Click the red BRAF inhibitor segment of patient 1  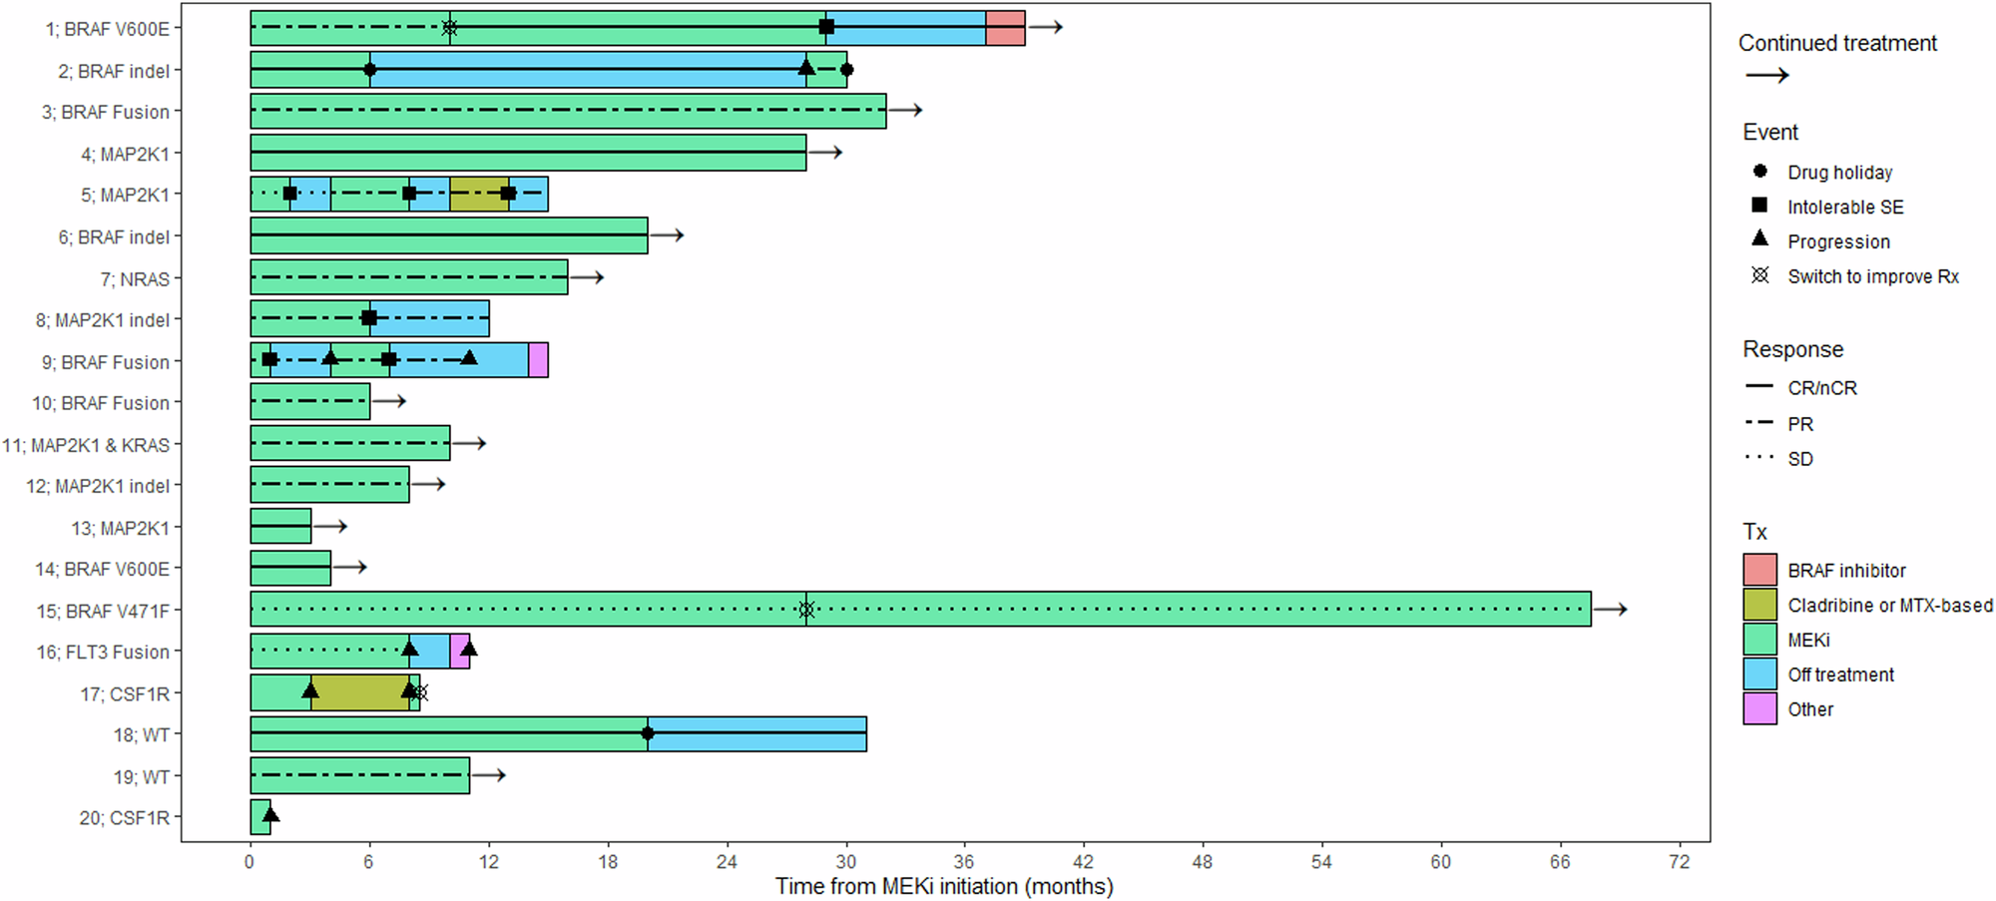(1005, 28)
